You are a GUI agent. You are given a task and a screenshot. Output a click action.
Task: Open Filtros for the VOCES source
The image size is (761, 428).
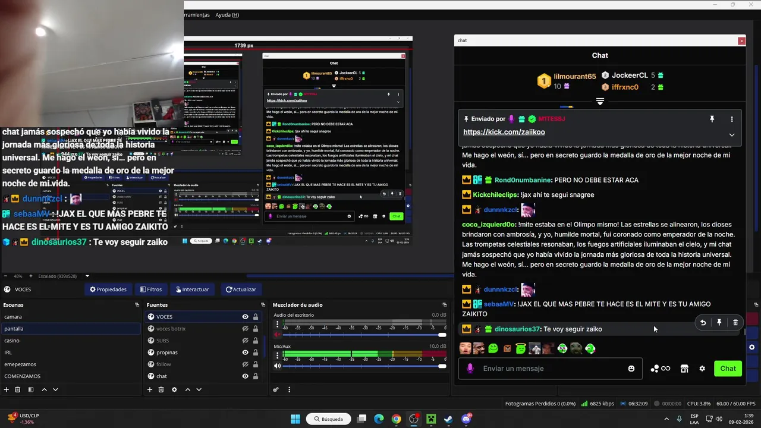click(x=151, y=289)
